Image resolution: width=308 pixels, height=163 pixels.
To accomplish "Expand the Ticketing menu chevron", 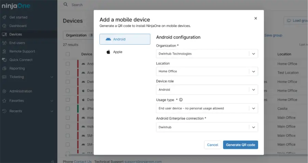I will pos(52,77).
